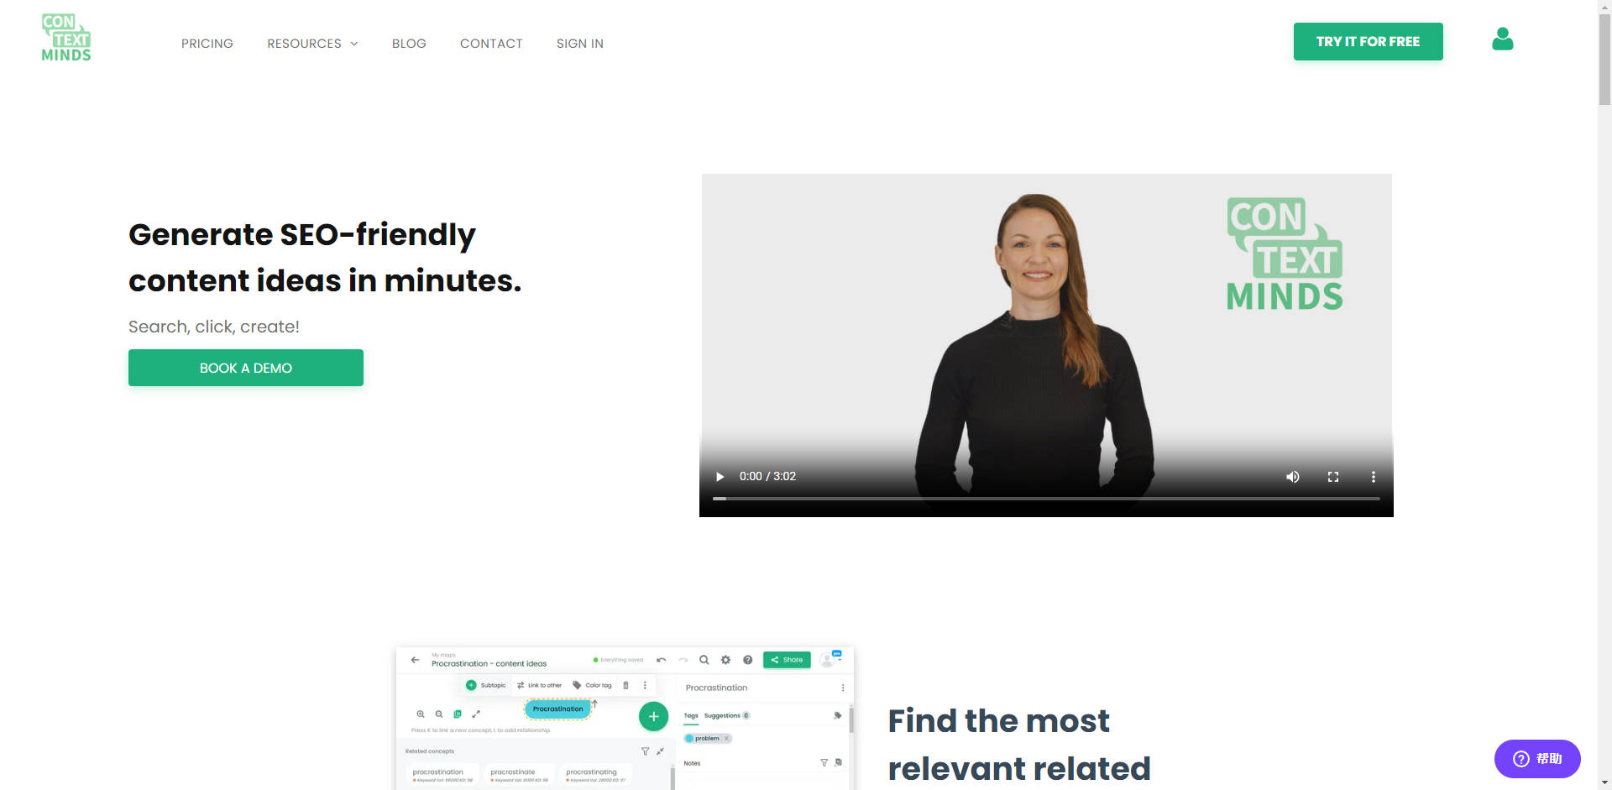The height and width of the screenshot is (790, 1612).
Task: Open the Blog page
Action: click(409, 44)
